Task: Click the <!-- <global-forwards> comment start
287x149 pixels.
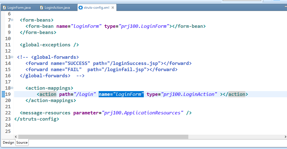Action: coord(48,57)
